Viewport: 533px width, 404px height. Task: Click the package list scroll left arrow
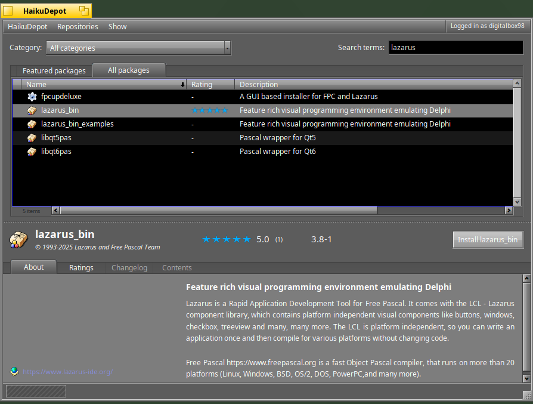pos(56,211)
